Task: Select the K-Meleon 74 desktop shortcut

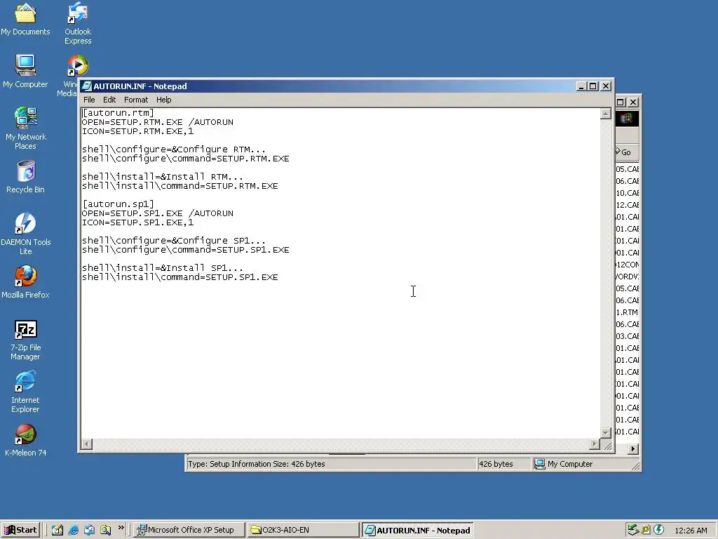Action: click(x=26, y=440)
